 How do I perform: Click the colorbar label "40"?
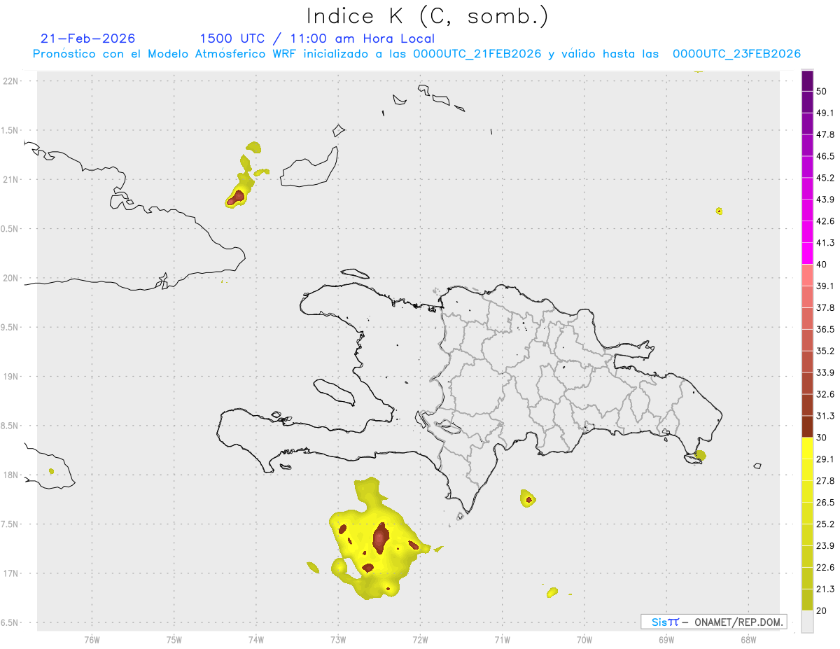tap(822, 265)
